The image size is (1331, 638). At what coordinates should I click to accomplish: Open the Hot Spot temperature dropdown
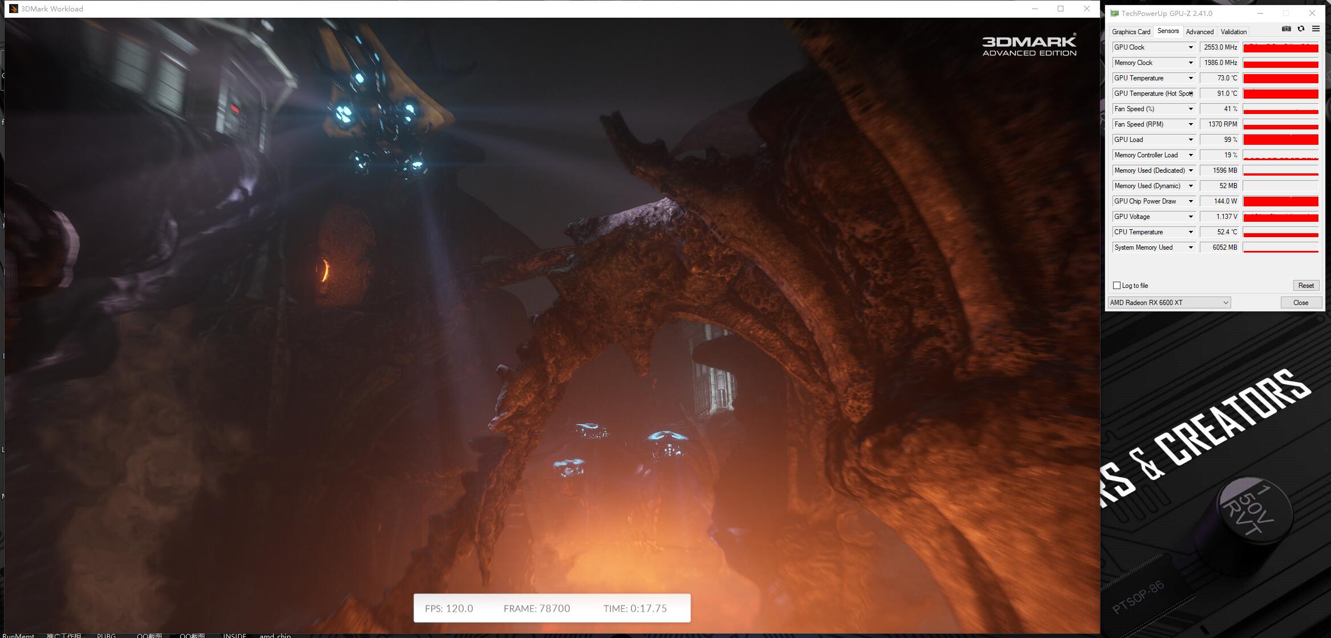pyautogui.click(x=1191, y=94)
